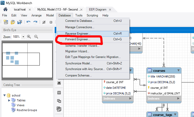Click the Bird's Eye overview thumbnail
This screenshot has height=117, width=194.
coord(27,60)
